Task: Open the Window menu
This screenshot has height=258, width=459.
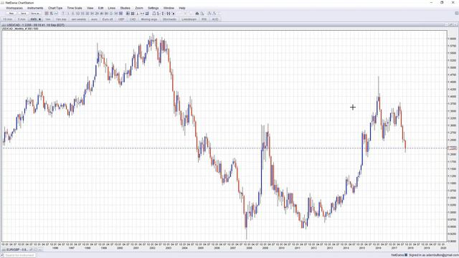Action: pyautogui.click(x=169, y=8)
